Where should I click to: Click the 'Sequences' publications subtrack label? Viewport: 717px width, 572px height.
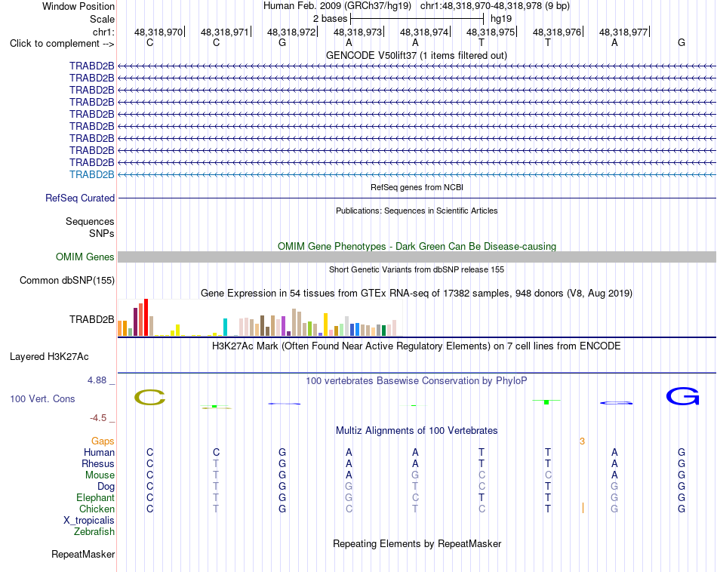point(90,221)
